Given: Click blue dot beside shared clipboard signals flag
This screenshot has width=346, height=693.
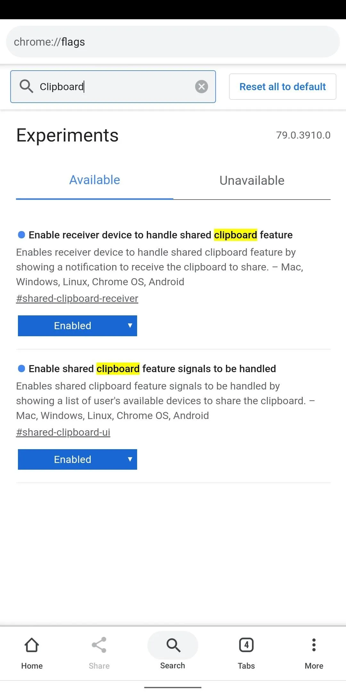Looking at the screenshot, I should coord(21,369).
